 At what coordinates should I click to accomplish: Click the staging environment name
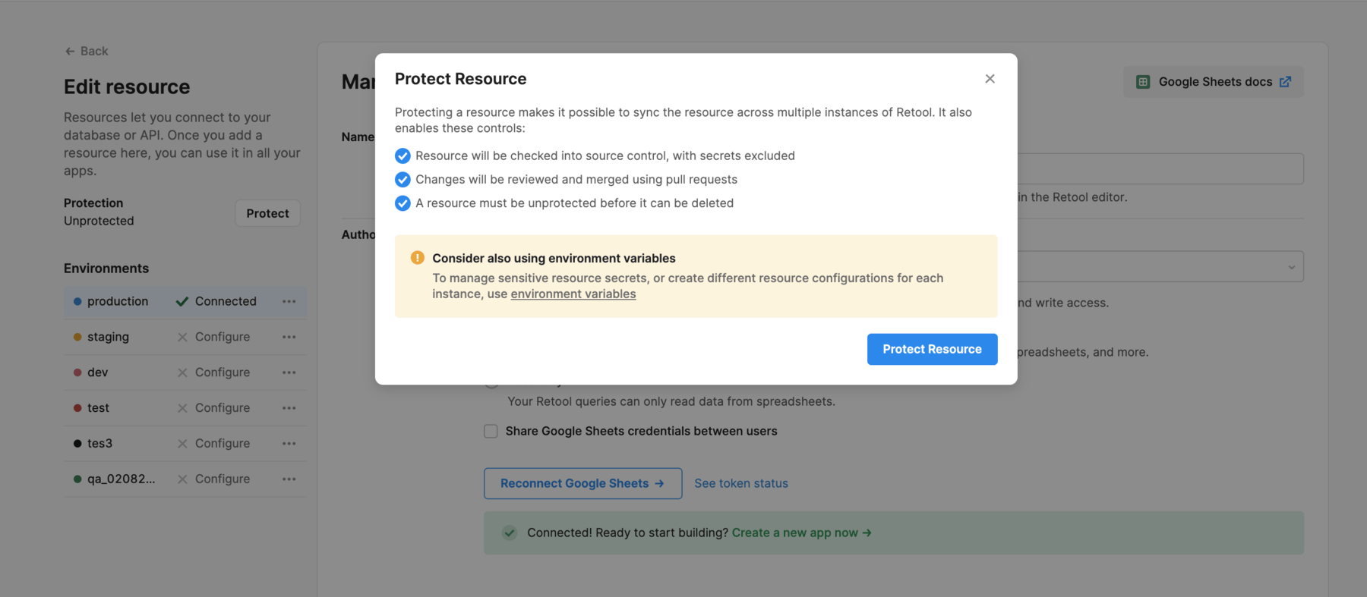click(108, 337)
